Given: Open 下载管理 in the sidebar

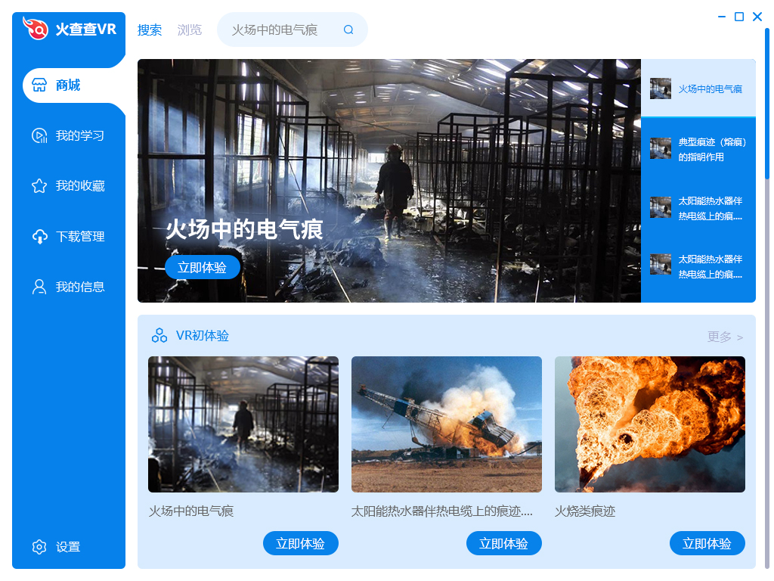Looking at the screenshot, I should [69, 237].
